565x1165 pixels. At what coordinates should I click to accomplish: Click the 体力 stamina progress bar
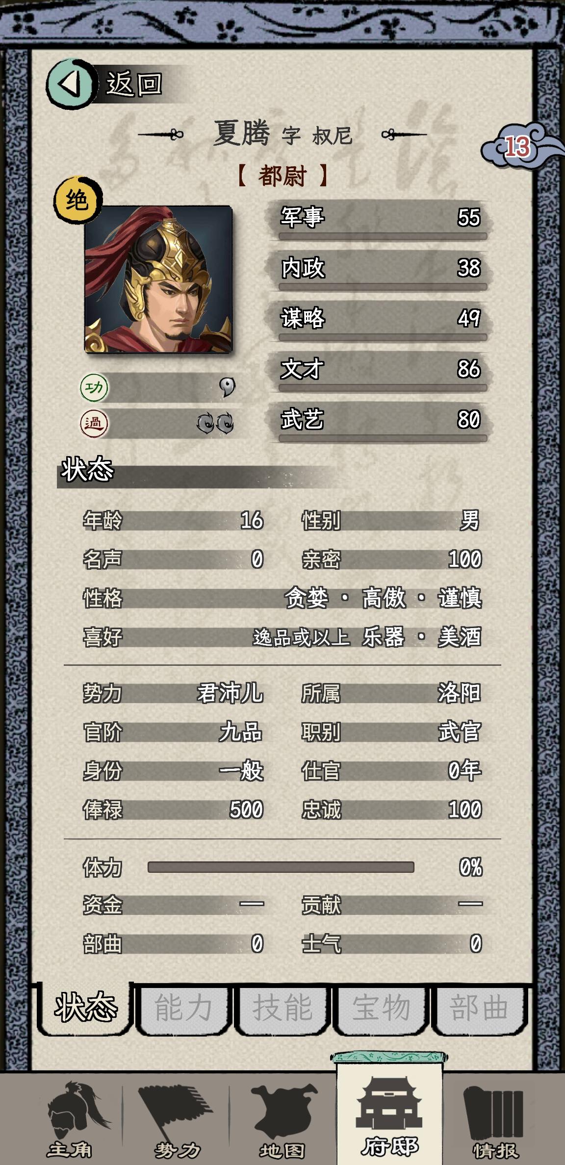[281, 867]
